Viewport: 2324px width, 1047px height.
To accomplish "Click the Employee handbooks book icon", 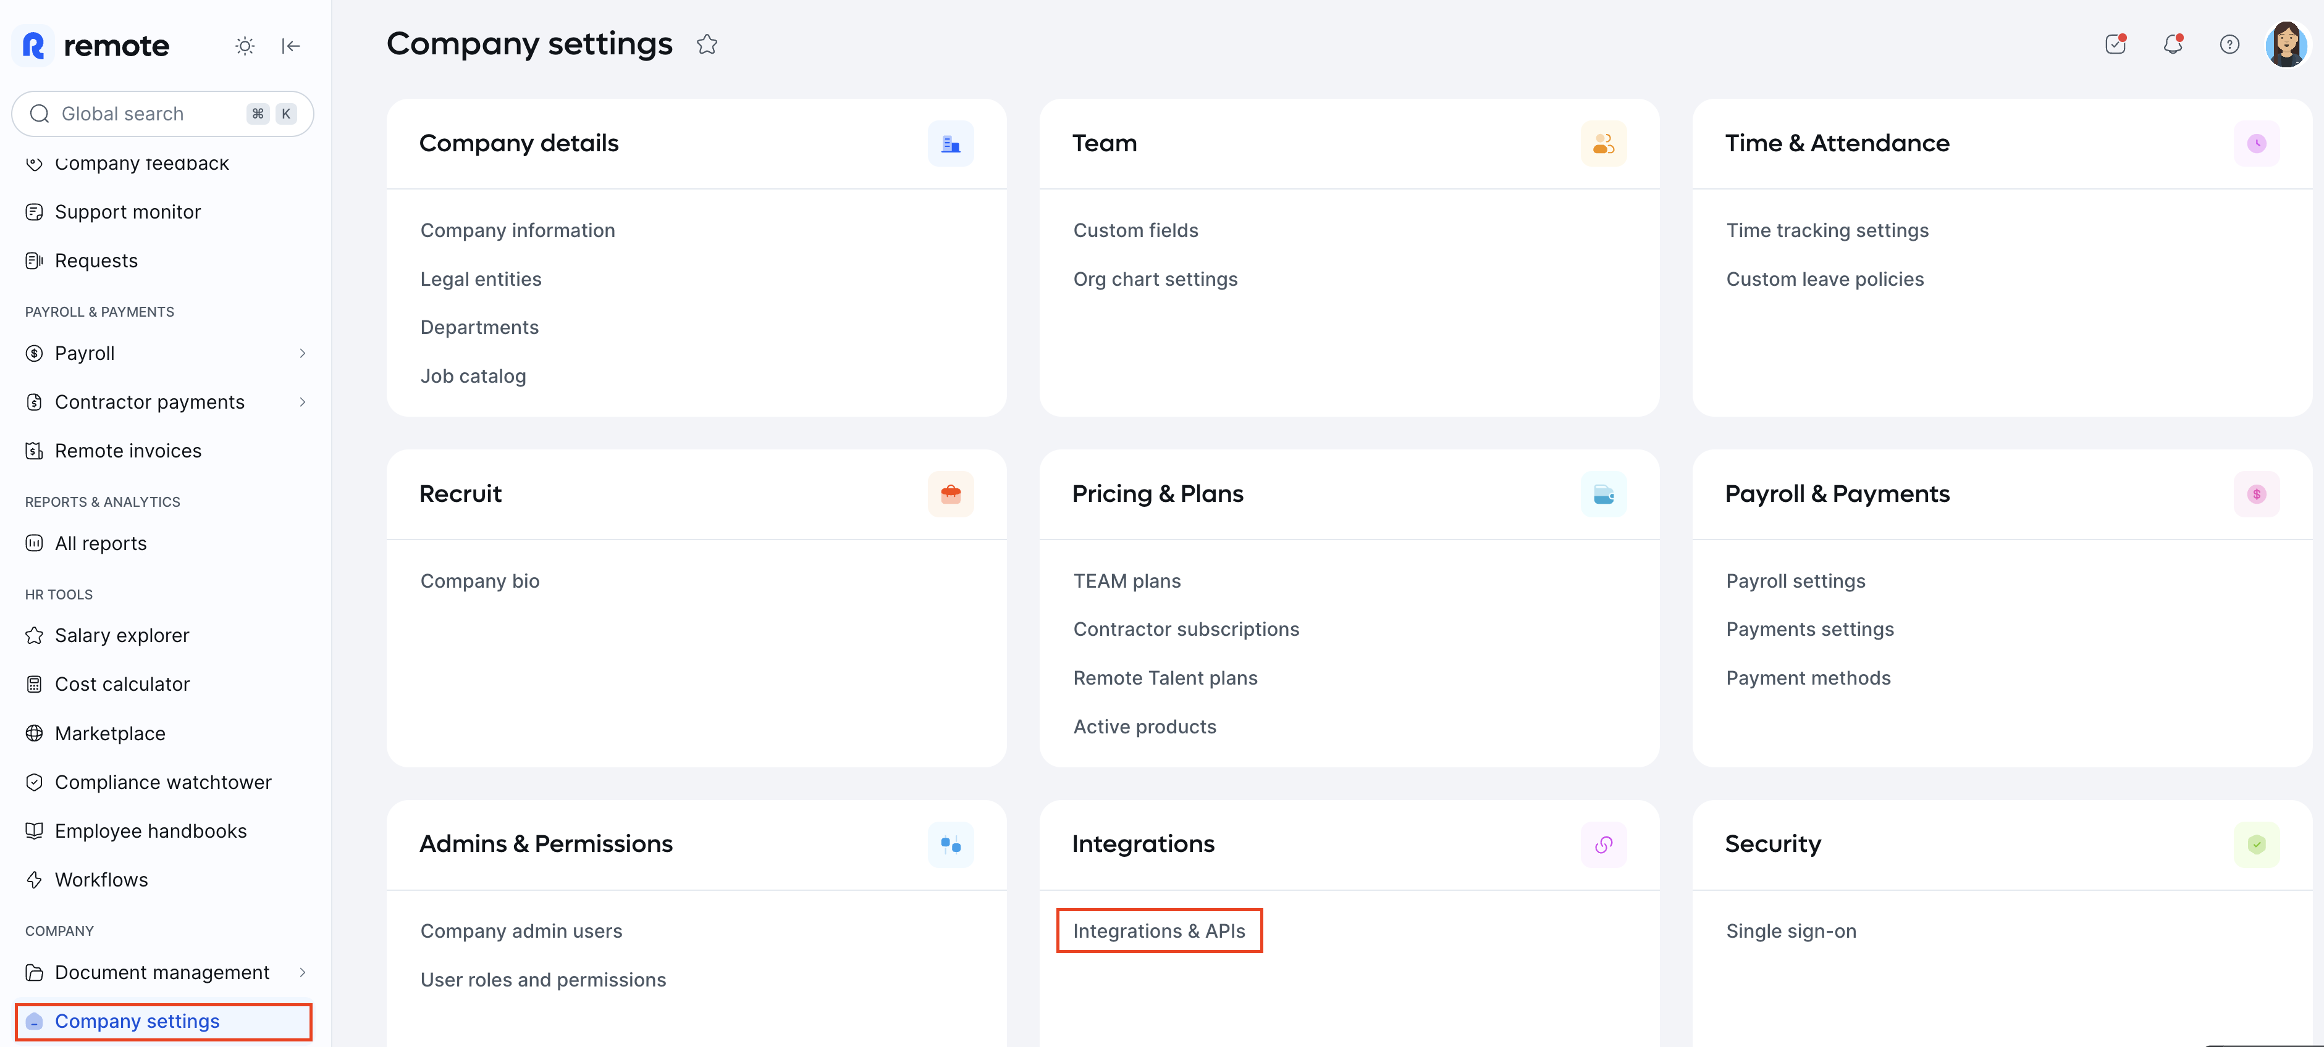I will click(34, 830).
